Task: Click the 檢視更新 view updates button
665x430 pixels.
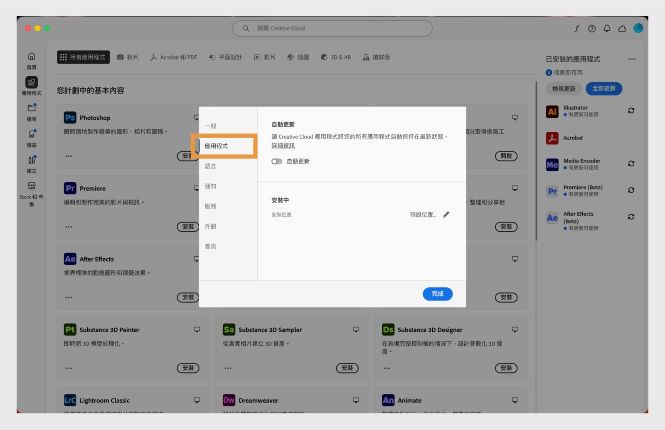Action: click(564, 89)
